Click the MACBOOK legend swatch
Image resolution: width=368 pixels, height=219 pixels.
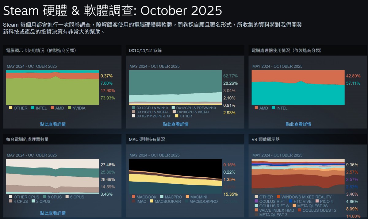coord(133,197)
